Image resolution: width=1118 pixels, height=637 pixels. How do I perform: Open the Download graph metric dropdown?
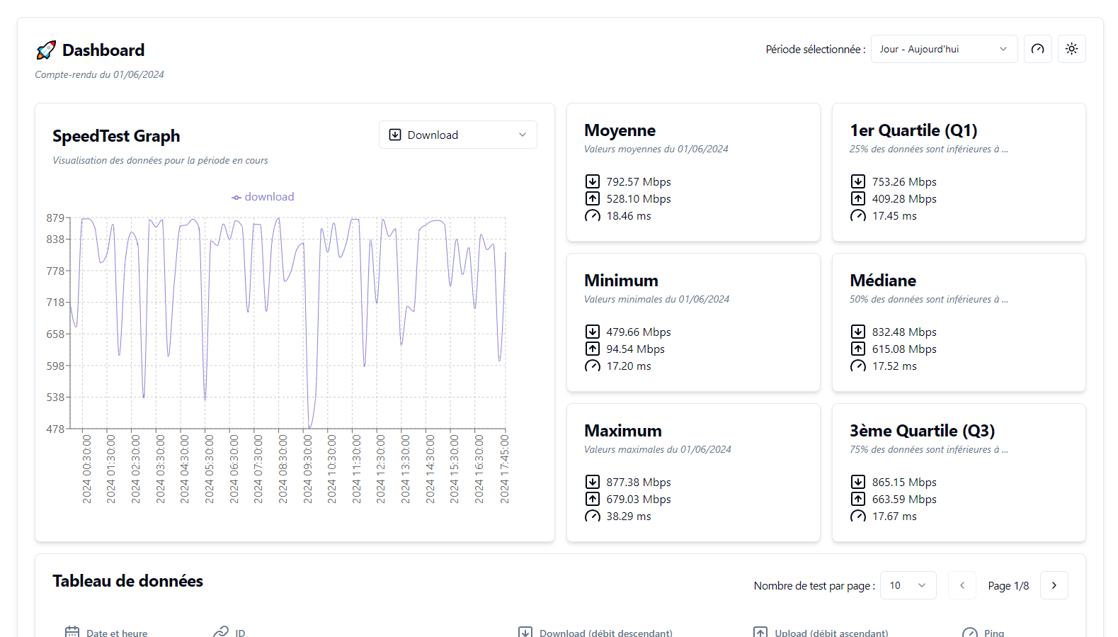tap(458, 135)
